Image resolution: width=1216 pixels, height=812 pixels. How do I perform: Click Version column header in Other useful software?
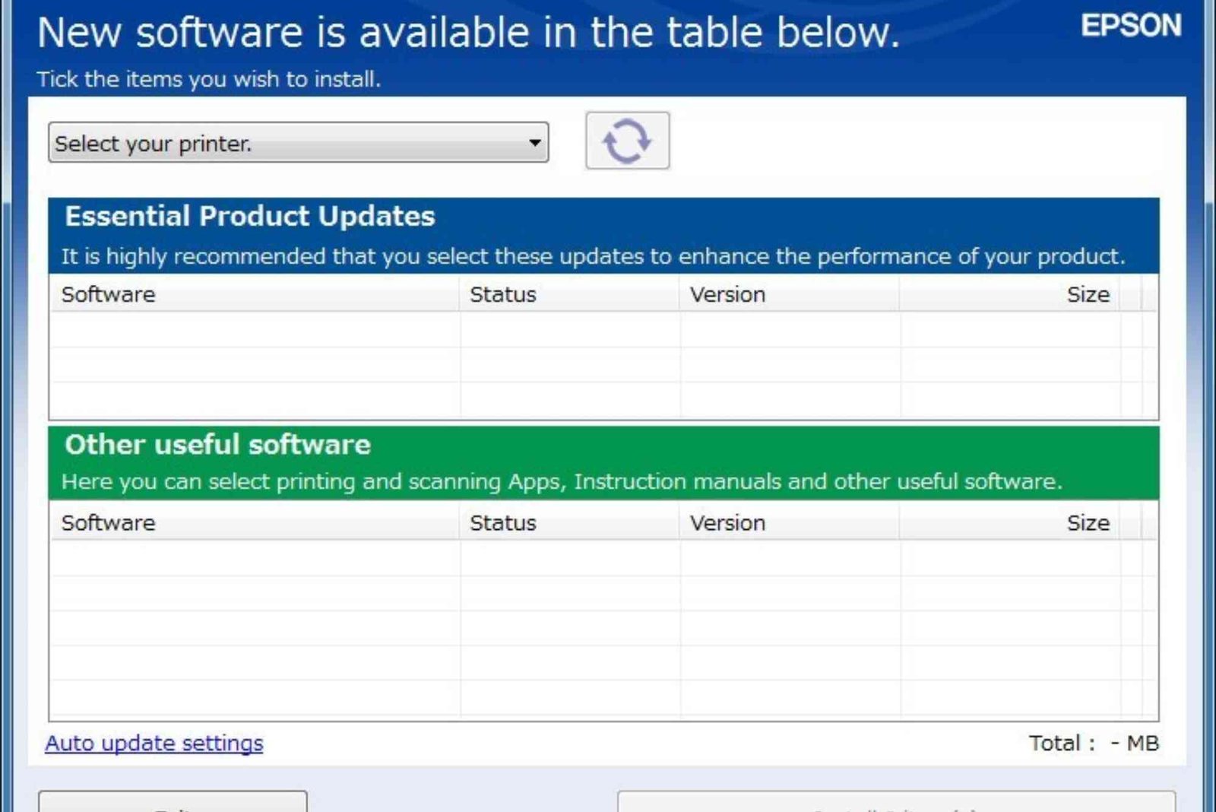[790, 522]
